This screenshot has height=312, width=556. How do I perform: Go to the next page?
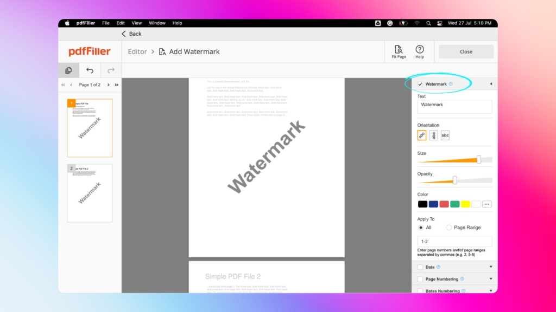[x=109, y=85]
